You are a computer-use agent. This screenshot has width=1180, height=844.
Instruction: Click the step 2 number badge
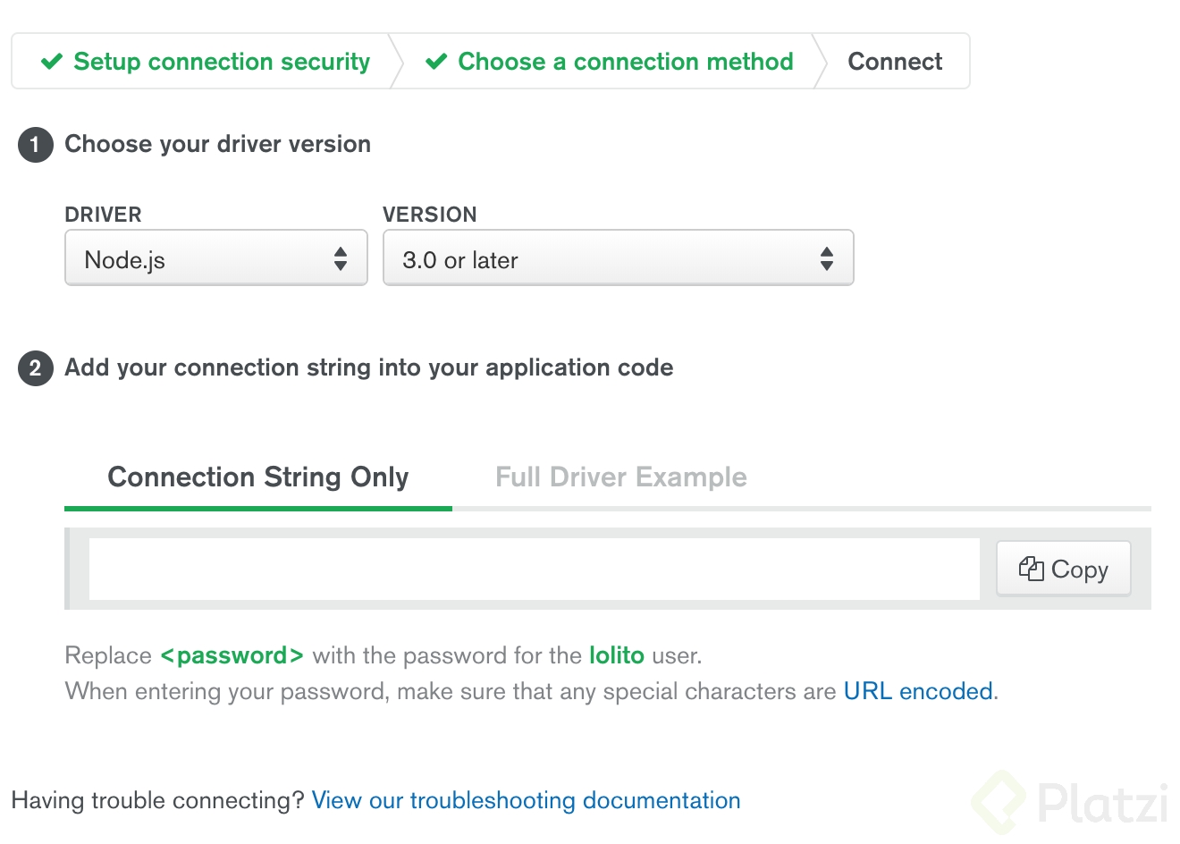[x=35, y=368]
